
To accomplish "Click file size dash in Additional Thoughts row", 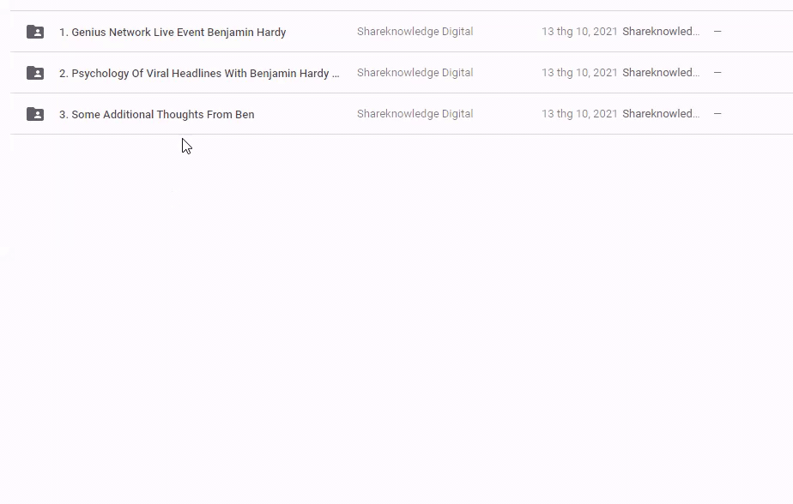I will tap(717, 114).
